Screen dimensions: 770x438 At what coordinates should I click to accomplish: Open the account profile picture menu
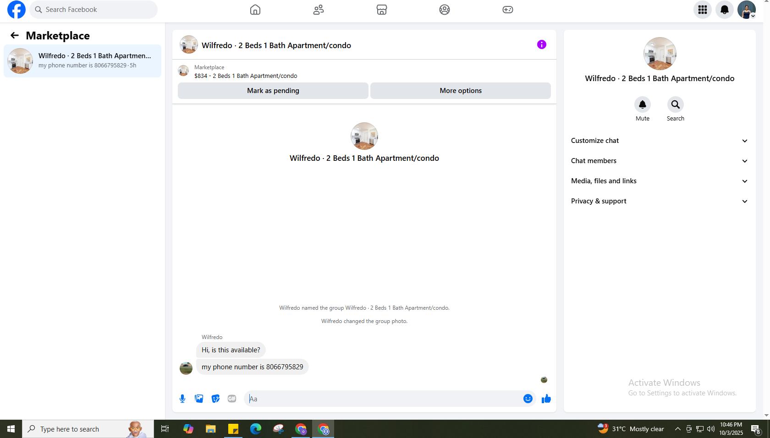pyautogui.click(x=747, y=10)
